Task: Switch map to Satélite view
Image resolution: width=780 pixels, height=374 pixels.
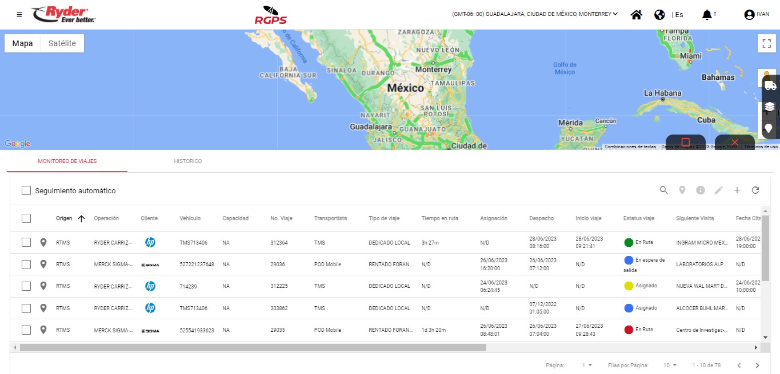Action: tap(62, 43)
